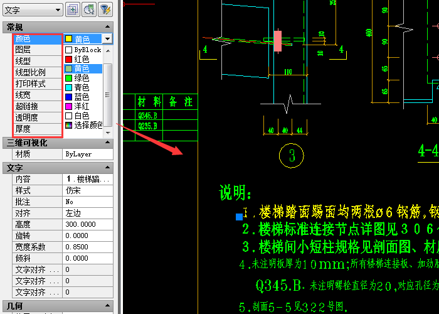This screenshot has height=314, width=439.
Task: Select 黄色 in the color dropdown list
Action: 83,68
